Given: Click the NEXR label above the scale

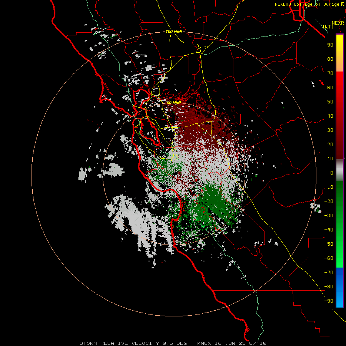Looking at the screenshot, I should pyautogui.click(x=338, y=23).
